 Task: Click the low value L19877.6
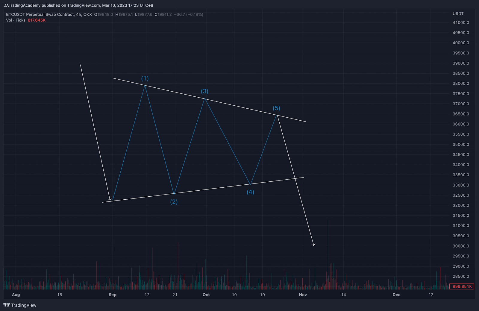(144, 14)
